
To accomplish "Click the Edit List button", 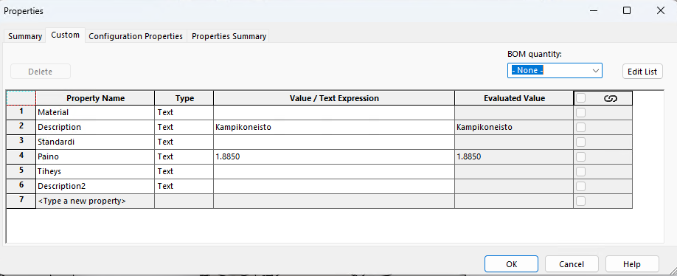I will [x=642, y=72].
